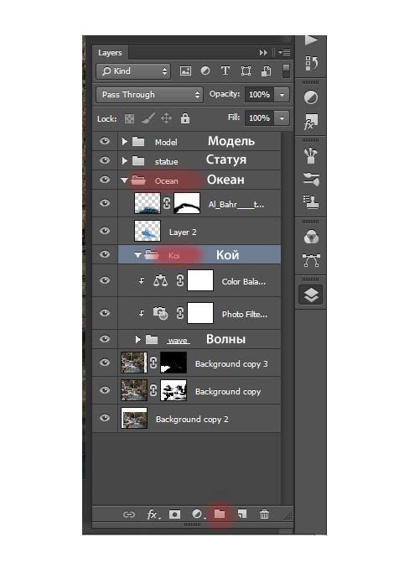Expand the statue group

[x=124, y=160]
